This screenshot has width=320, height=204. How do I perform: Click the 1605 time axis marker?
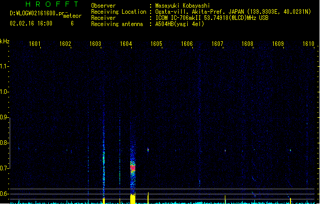(156, 44)
